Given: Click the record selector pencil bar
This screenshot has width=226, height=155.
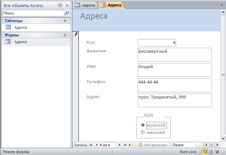Looking at the screenshot, I should tap(76, 87).
